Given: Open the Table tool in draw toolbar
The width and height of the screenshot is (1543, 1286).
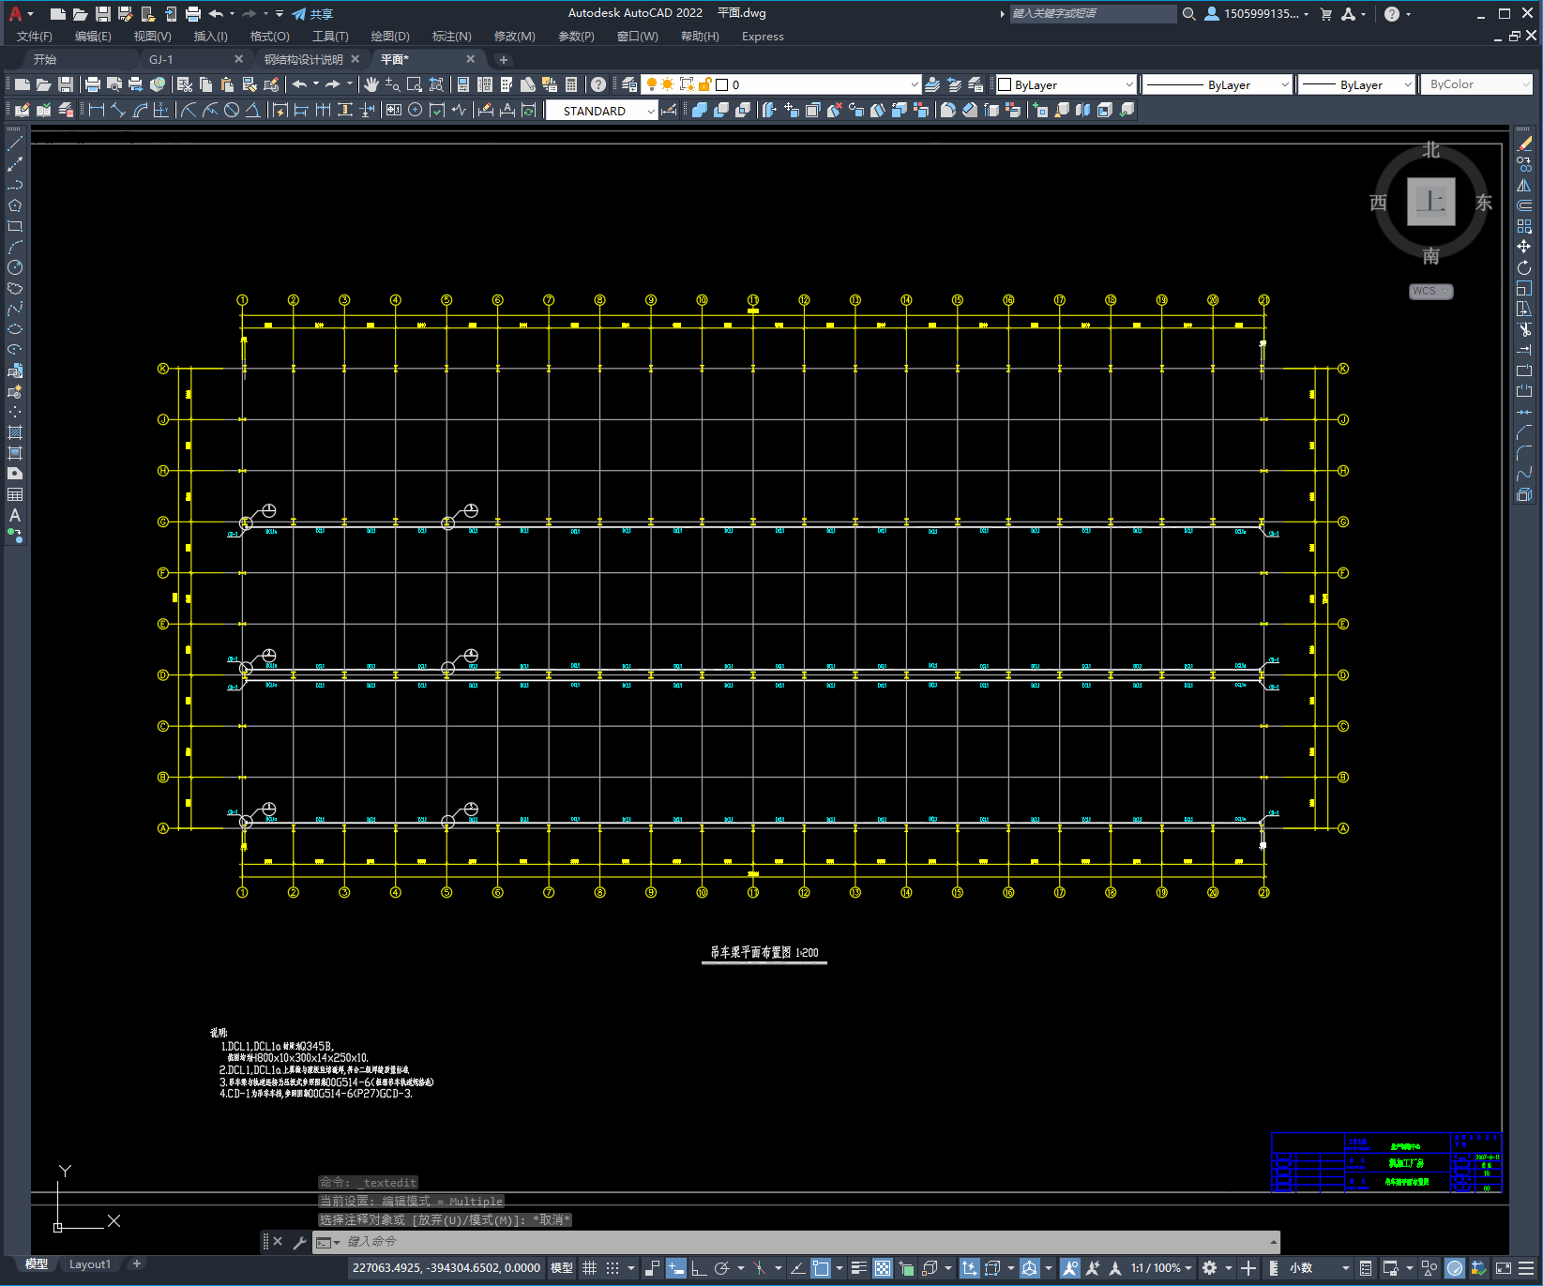Looking at the screenshot, I should click(15, 494).
